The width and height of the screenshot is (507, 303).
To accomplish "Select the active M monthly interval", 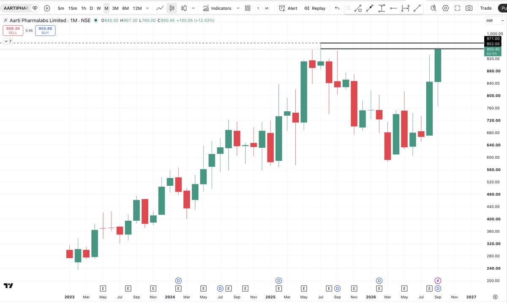I will 106,8.
